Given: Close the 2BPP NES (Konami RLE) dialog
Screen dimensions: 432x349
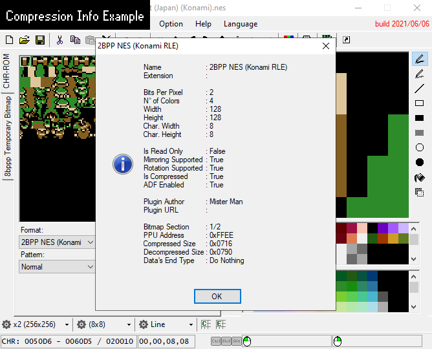Looking at the screenshot, I should coord(326,46).
